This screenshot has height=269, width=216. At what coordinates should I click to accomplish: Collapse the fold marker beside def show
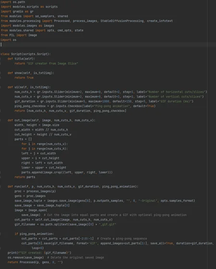tap(0, 73)
